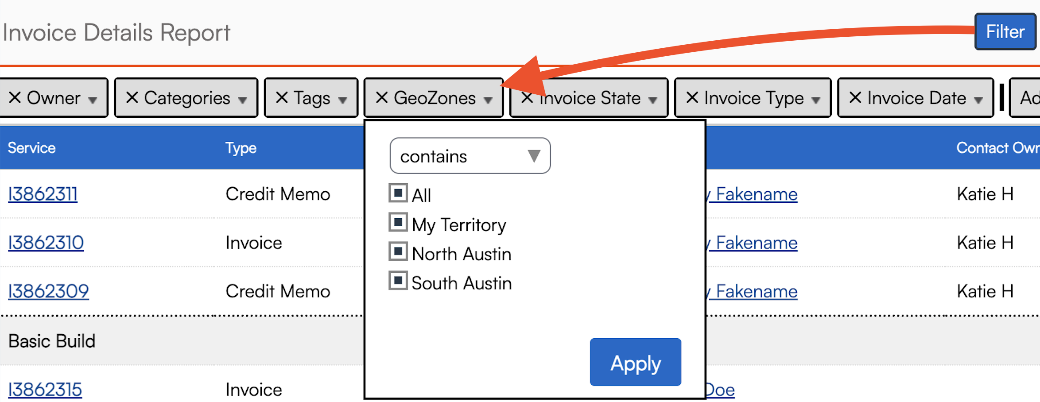
Task: Remove the GeoZones filter with X
Action: click(382, 97)
